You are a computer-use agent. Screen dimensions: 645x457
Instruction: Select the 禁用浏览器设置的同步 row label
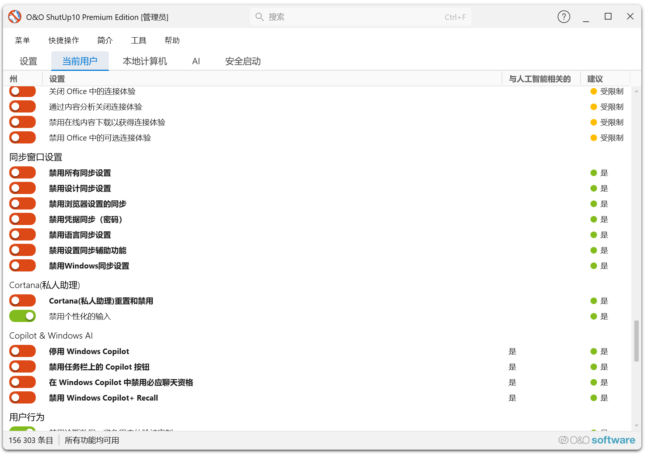88,204
